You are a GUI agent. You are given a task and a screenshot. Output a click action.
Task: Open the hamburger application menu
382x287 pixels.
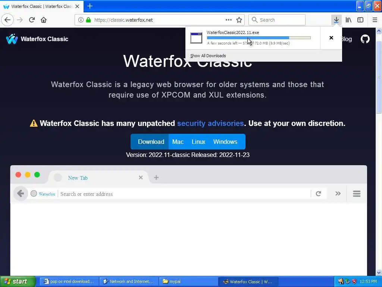point(375,20)
